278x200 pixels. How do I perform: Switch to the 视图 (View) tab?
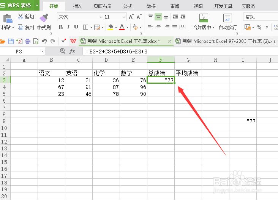pyautogui.click(x=198, y=6)
